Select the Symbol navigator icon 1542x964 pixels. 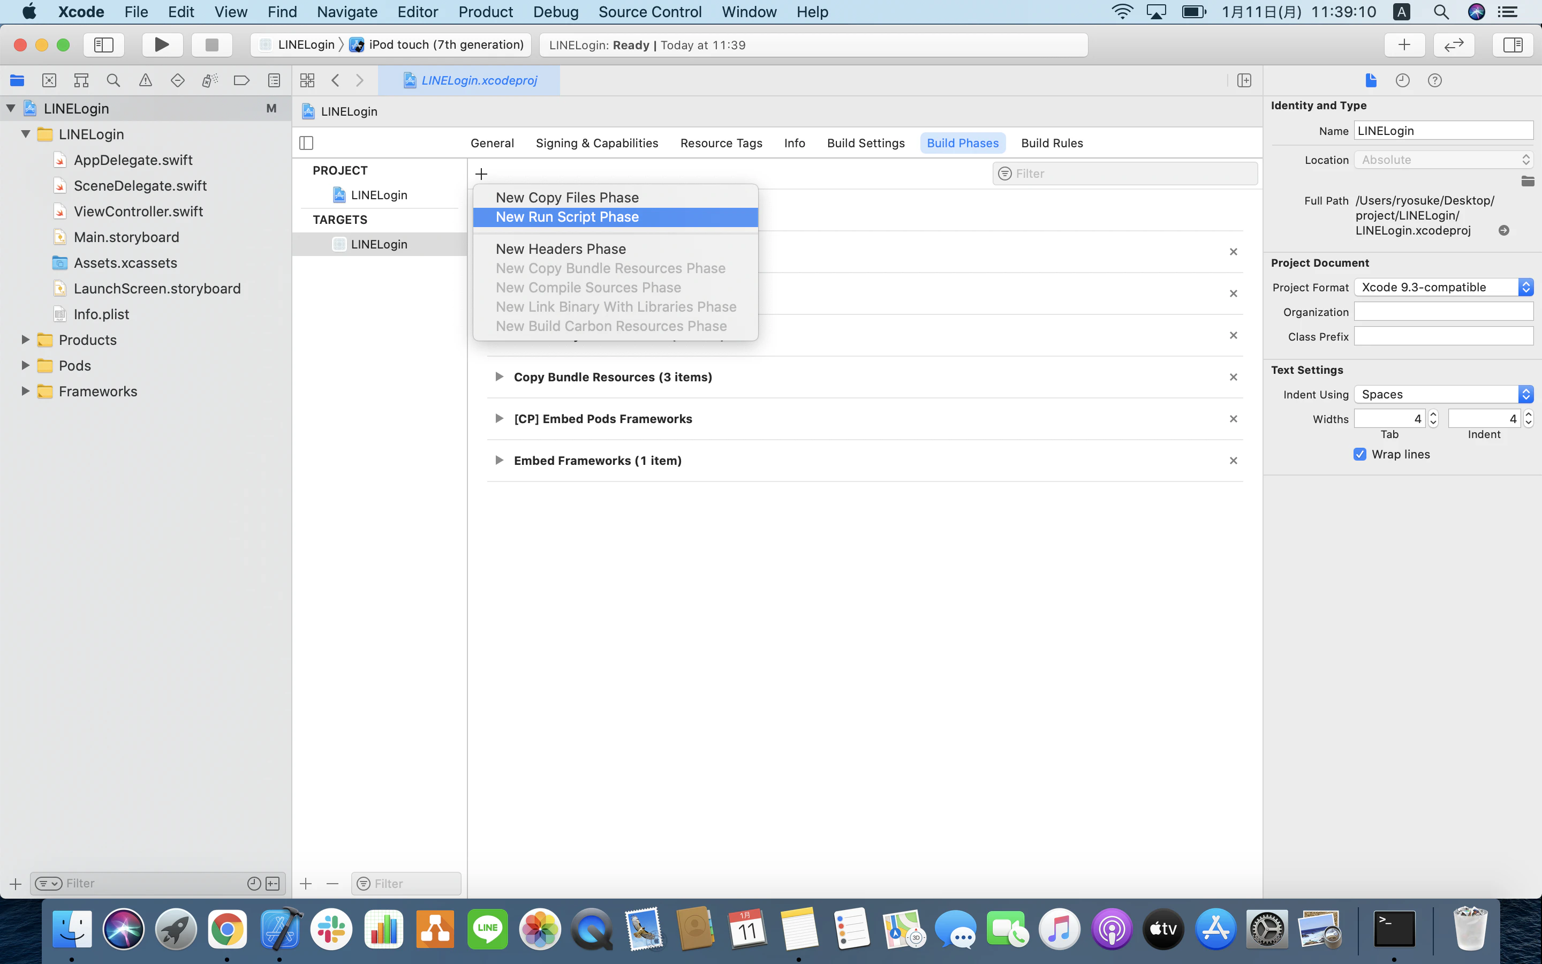click(81, 80)
